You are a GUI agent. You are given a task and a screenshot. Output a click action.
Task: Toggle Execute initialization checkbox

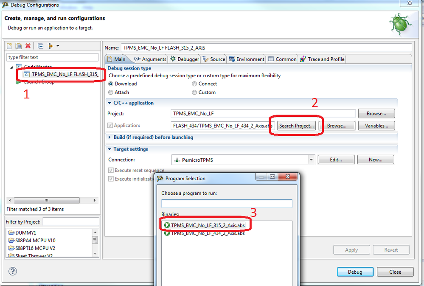(111, 179)
